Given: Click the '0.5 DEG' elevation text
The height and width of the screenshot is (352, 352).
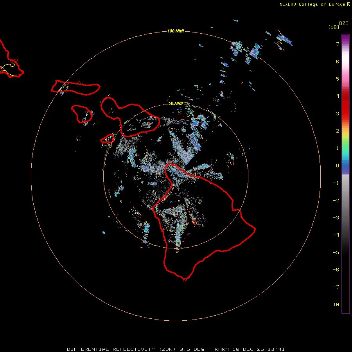Looking at the screenshot, I should (192, 349).
